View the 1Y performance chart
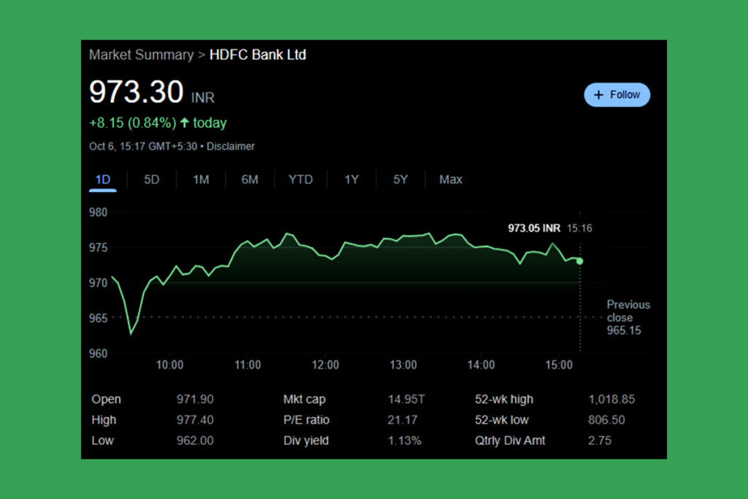Image resolution: width=748 pixels, height=499 pixels. [x=351, y=179]
